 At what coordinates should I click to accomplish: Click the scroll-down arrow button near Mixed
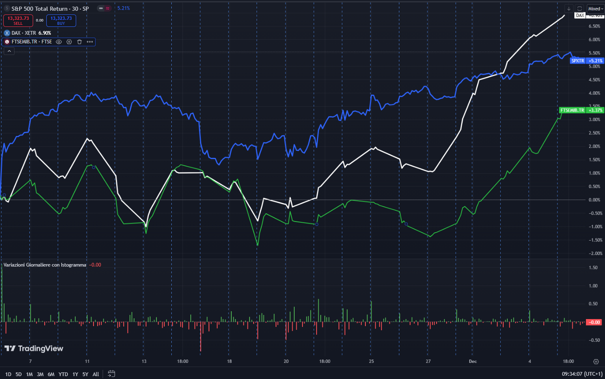569,9
